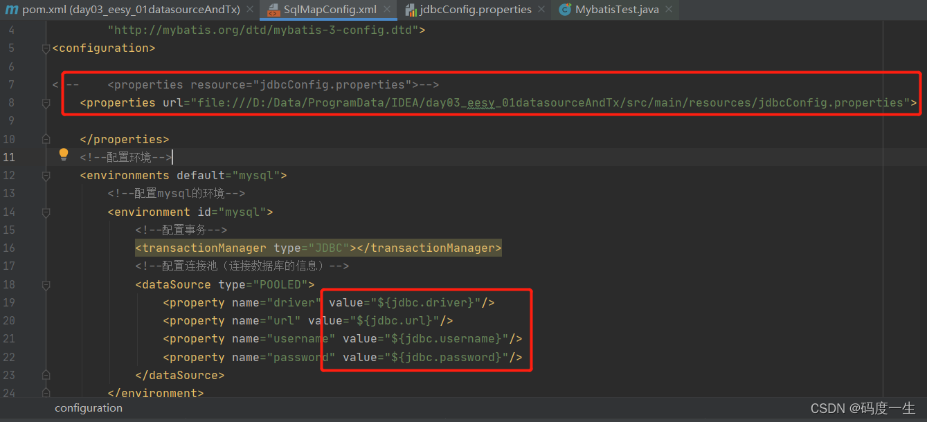
Task: Click the yellow lightbulb intention icon
Action: coord(64,154)
